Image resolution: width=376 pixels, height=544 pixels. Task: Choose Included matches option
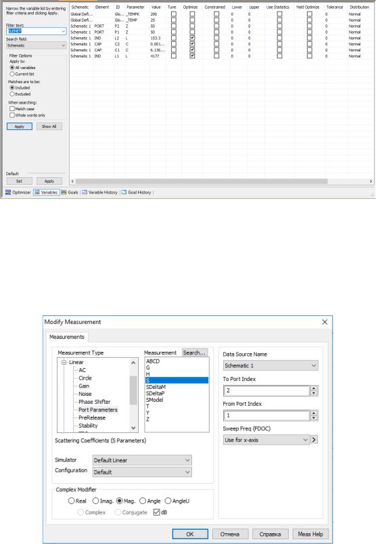pyautogui.click(x=12, y=88)
